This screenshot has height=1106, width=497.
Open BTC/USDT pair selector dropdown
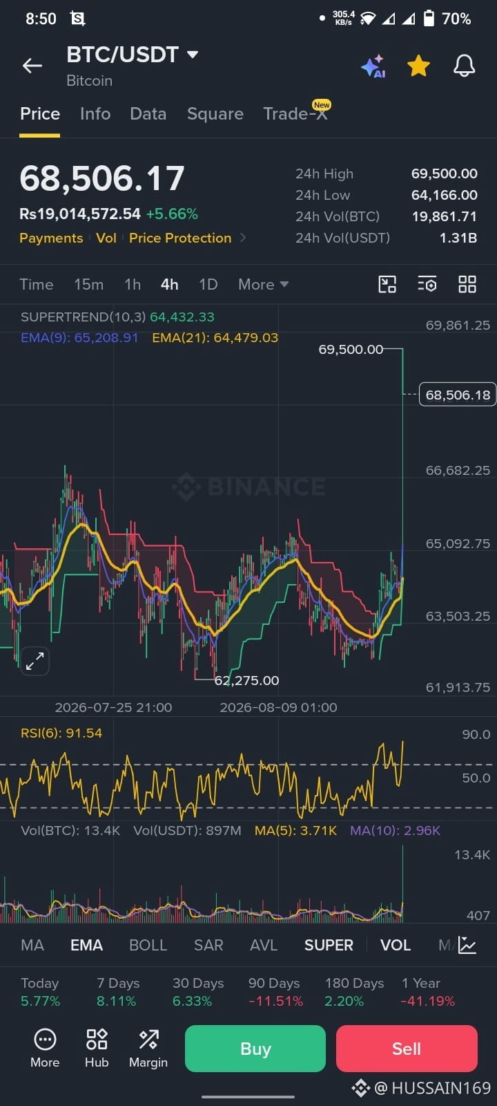tap(133, 55)
